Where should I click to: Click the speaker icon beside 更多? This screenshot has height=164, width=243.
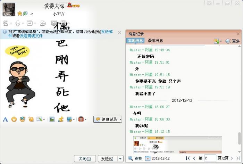coord(228,41)
